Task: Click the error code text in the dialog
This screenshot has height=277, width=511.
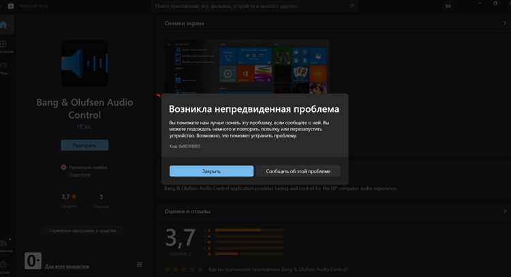Action: 185,146
